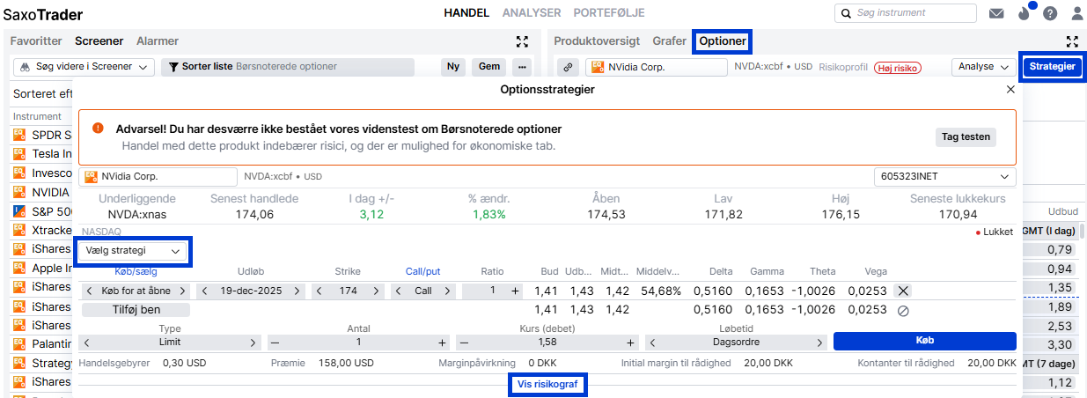
Task: Increase Kurs (debet) price with plus
Action: (x=630, y=343)
